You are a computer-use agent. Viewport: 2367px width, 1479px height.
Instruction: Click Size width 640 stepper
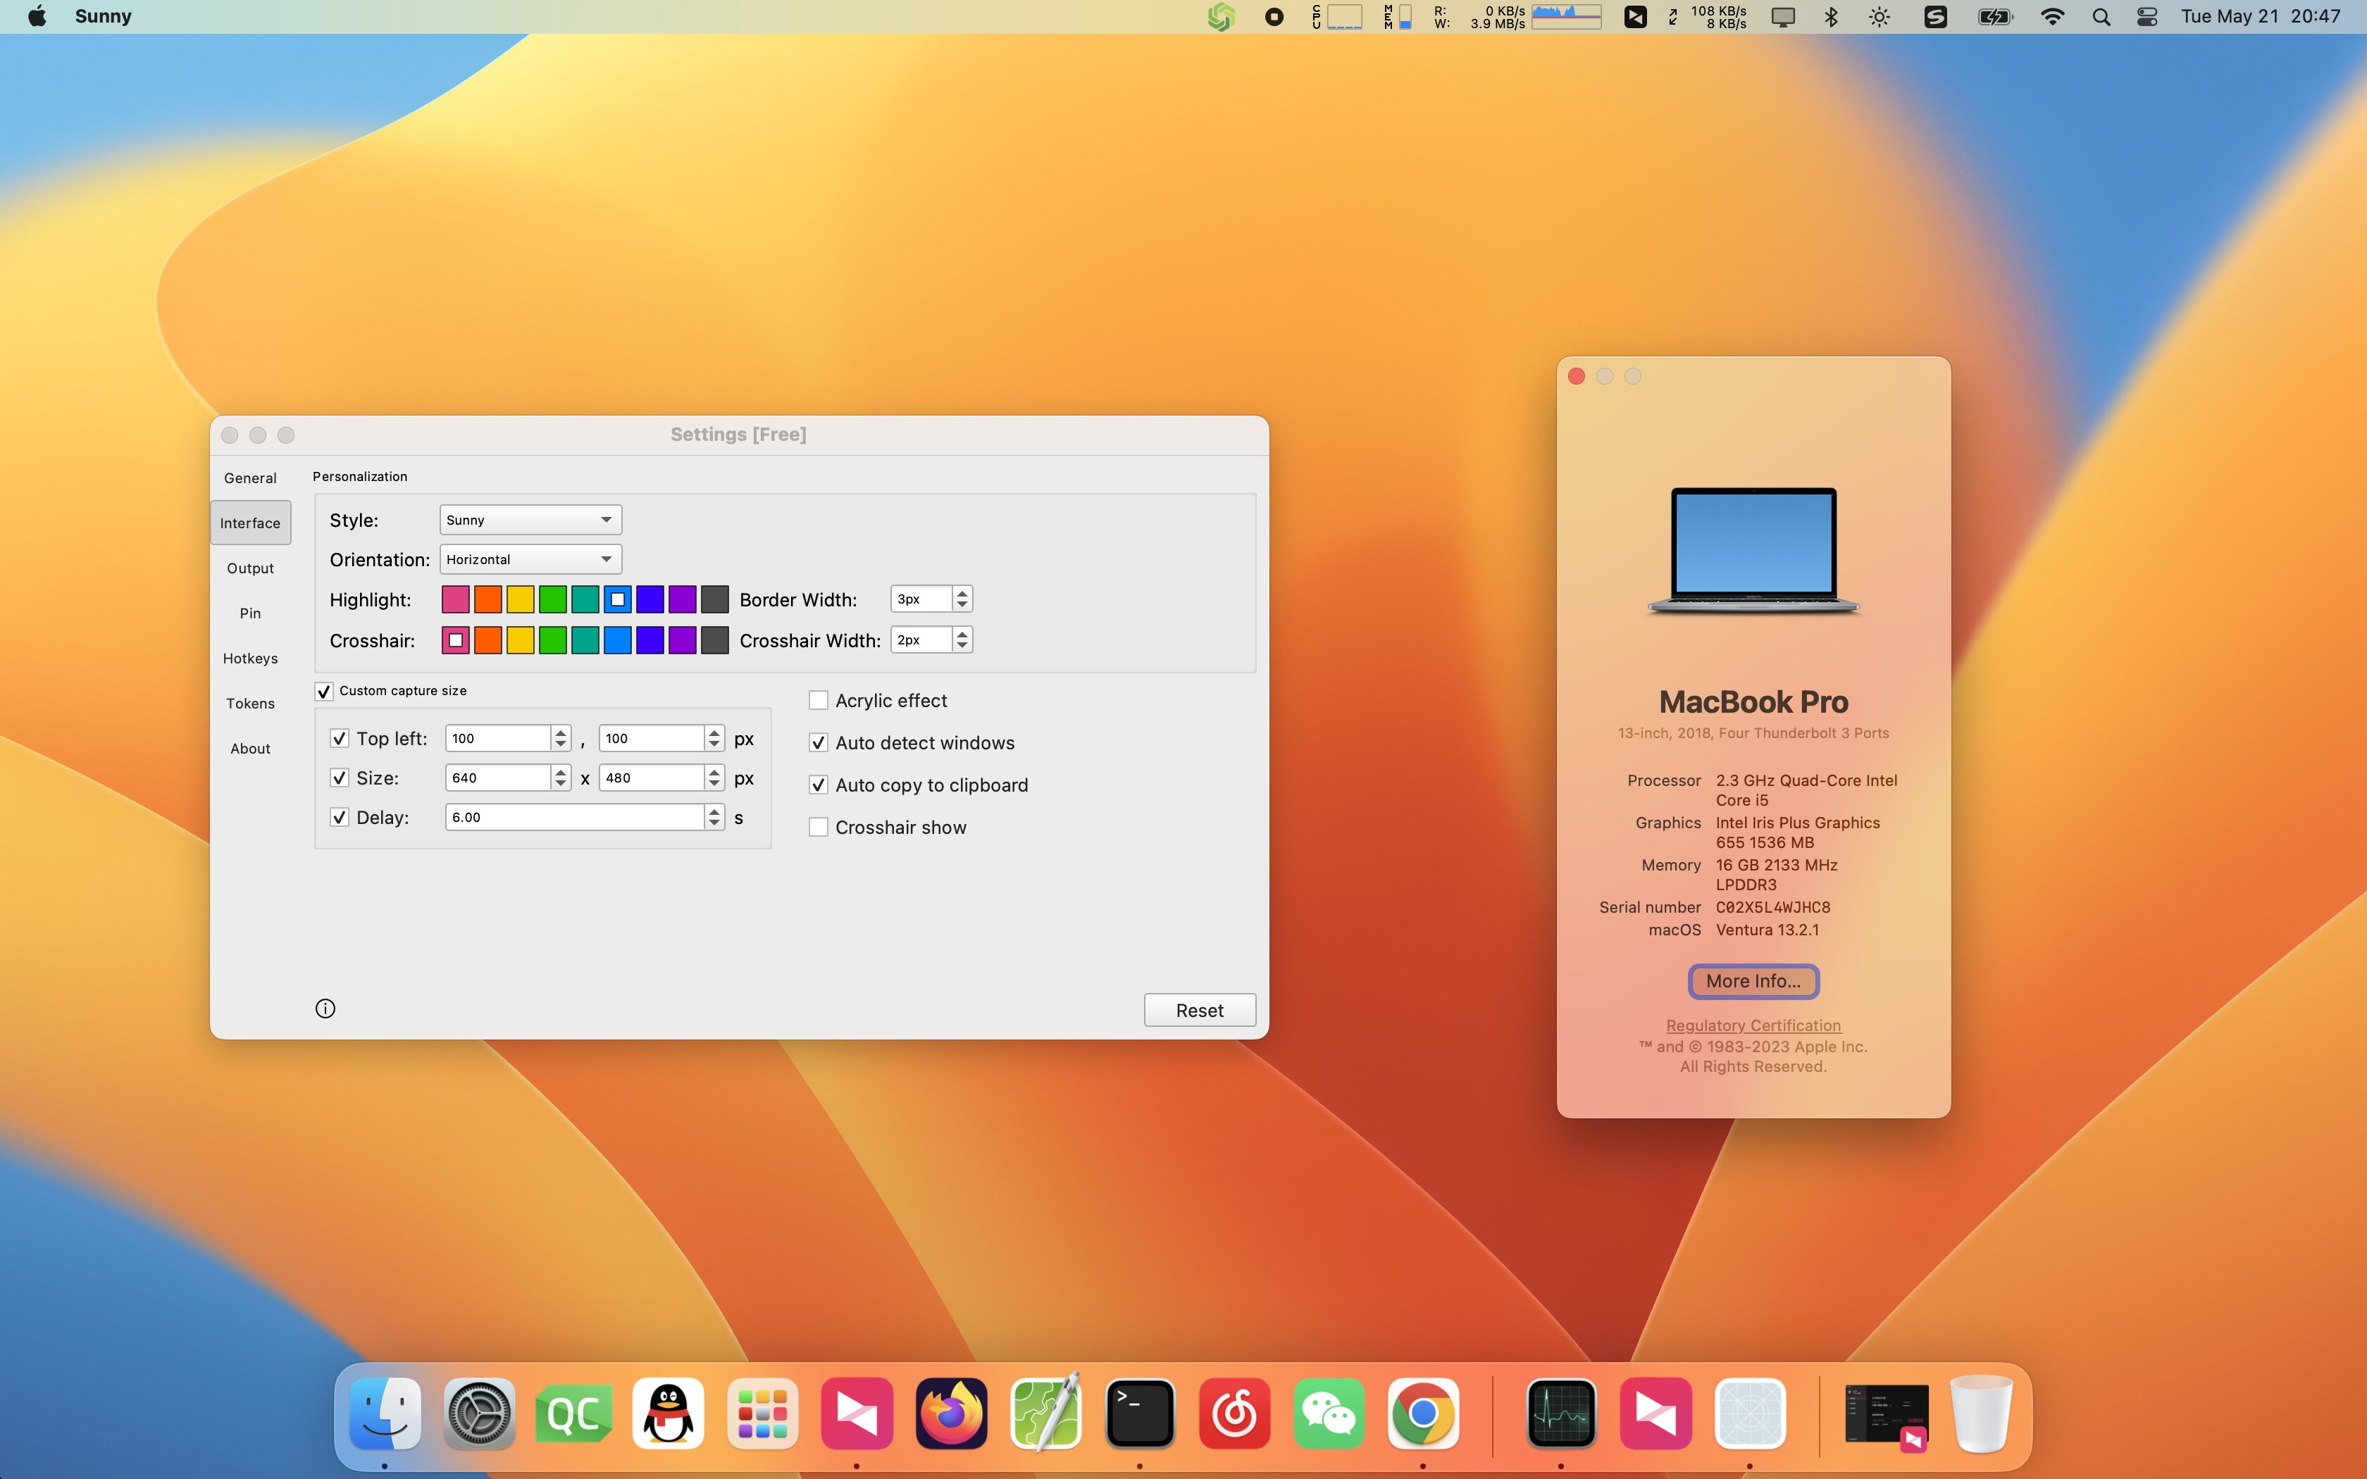tap(561, 778)
